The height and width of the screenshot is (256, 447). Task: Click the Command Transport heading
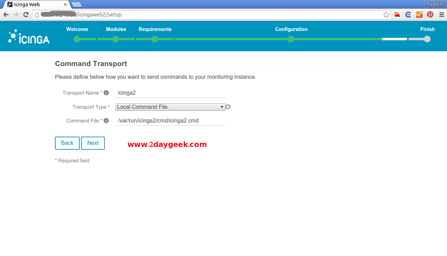click(x=91, y=64)
